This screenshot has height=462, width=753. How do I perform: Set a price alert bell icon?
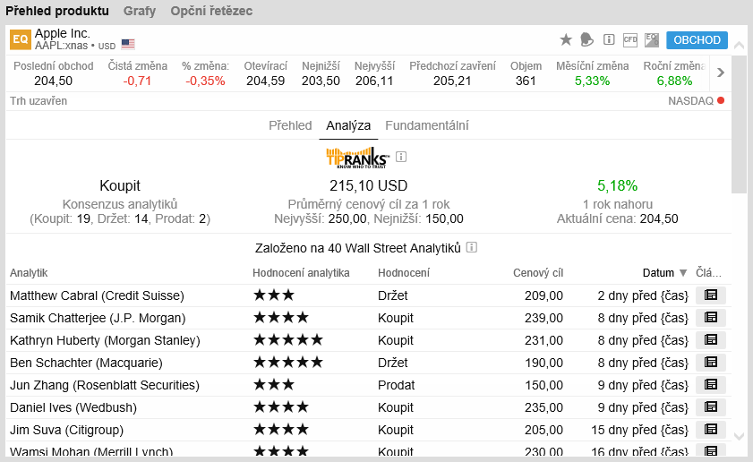point(586,39)
